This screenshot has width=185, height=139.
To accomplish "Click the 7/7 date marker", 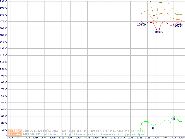I will (70, 138).
